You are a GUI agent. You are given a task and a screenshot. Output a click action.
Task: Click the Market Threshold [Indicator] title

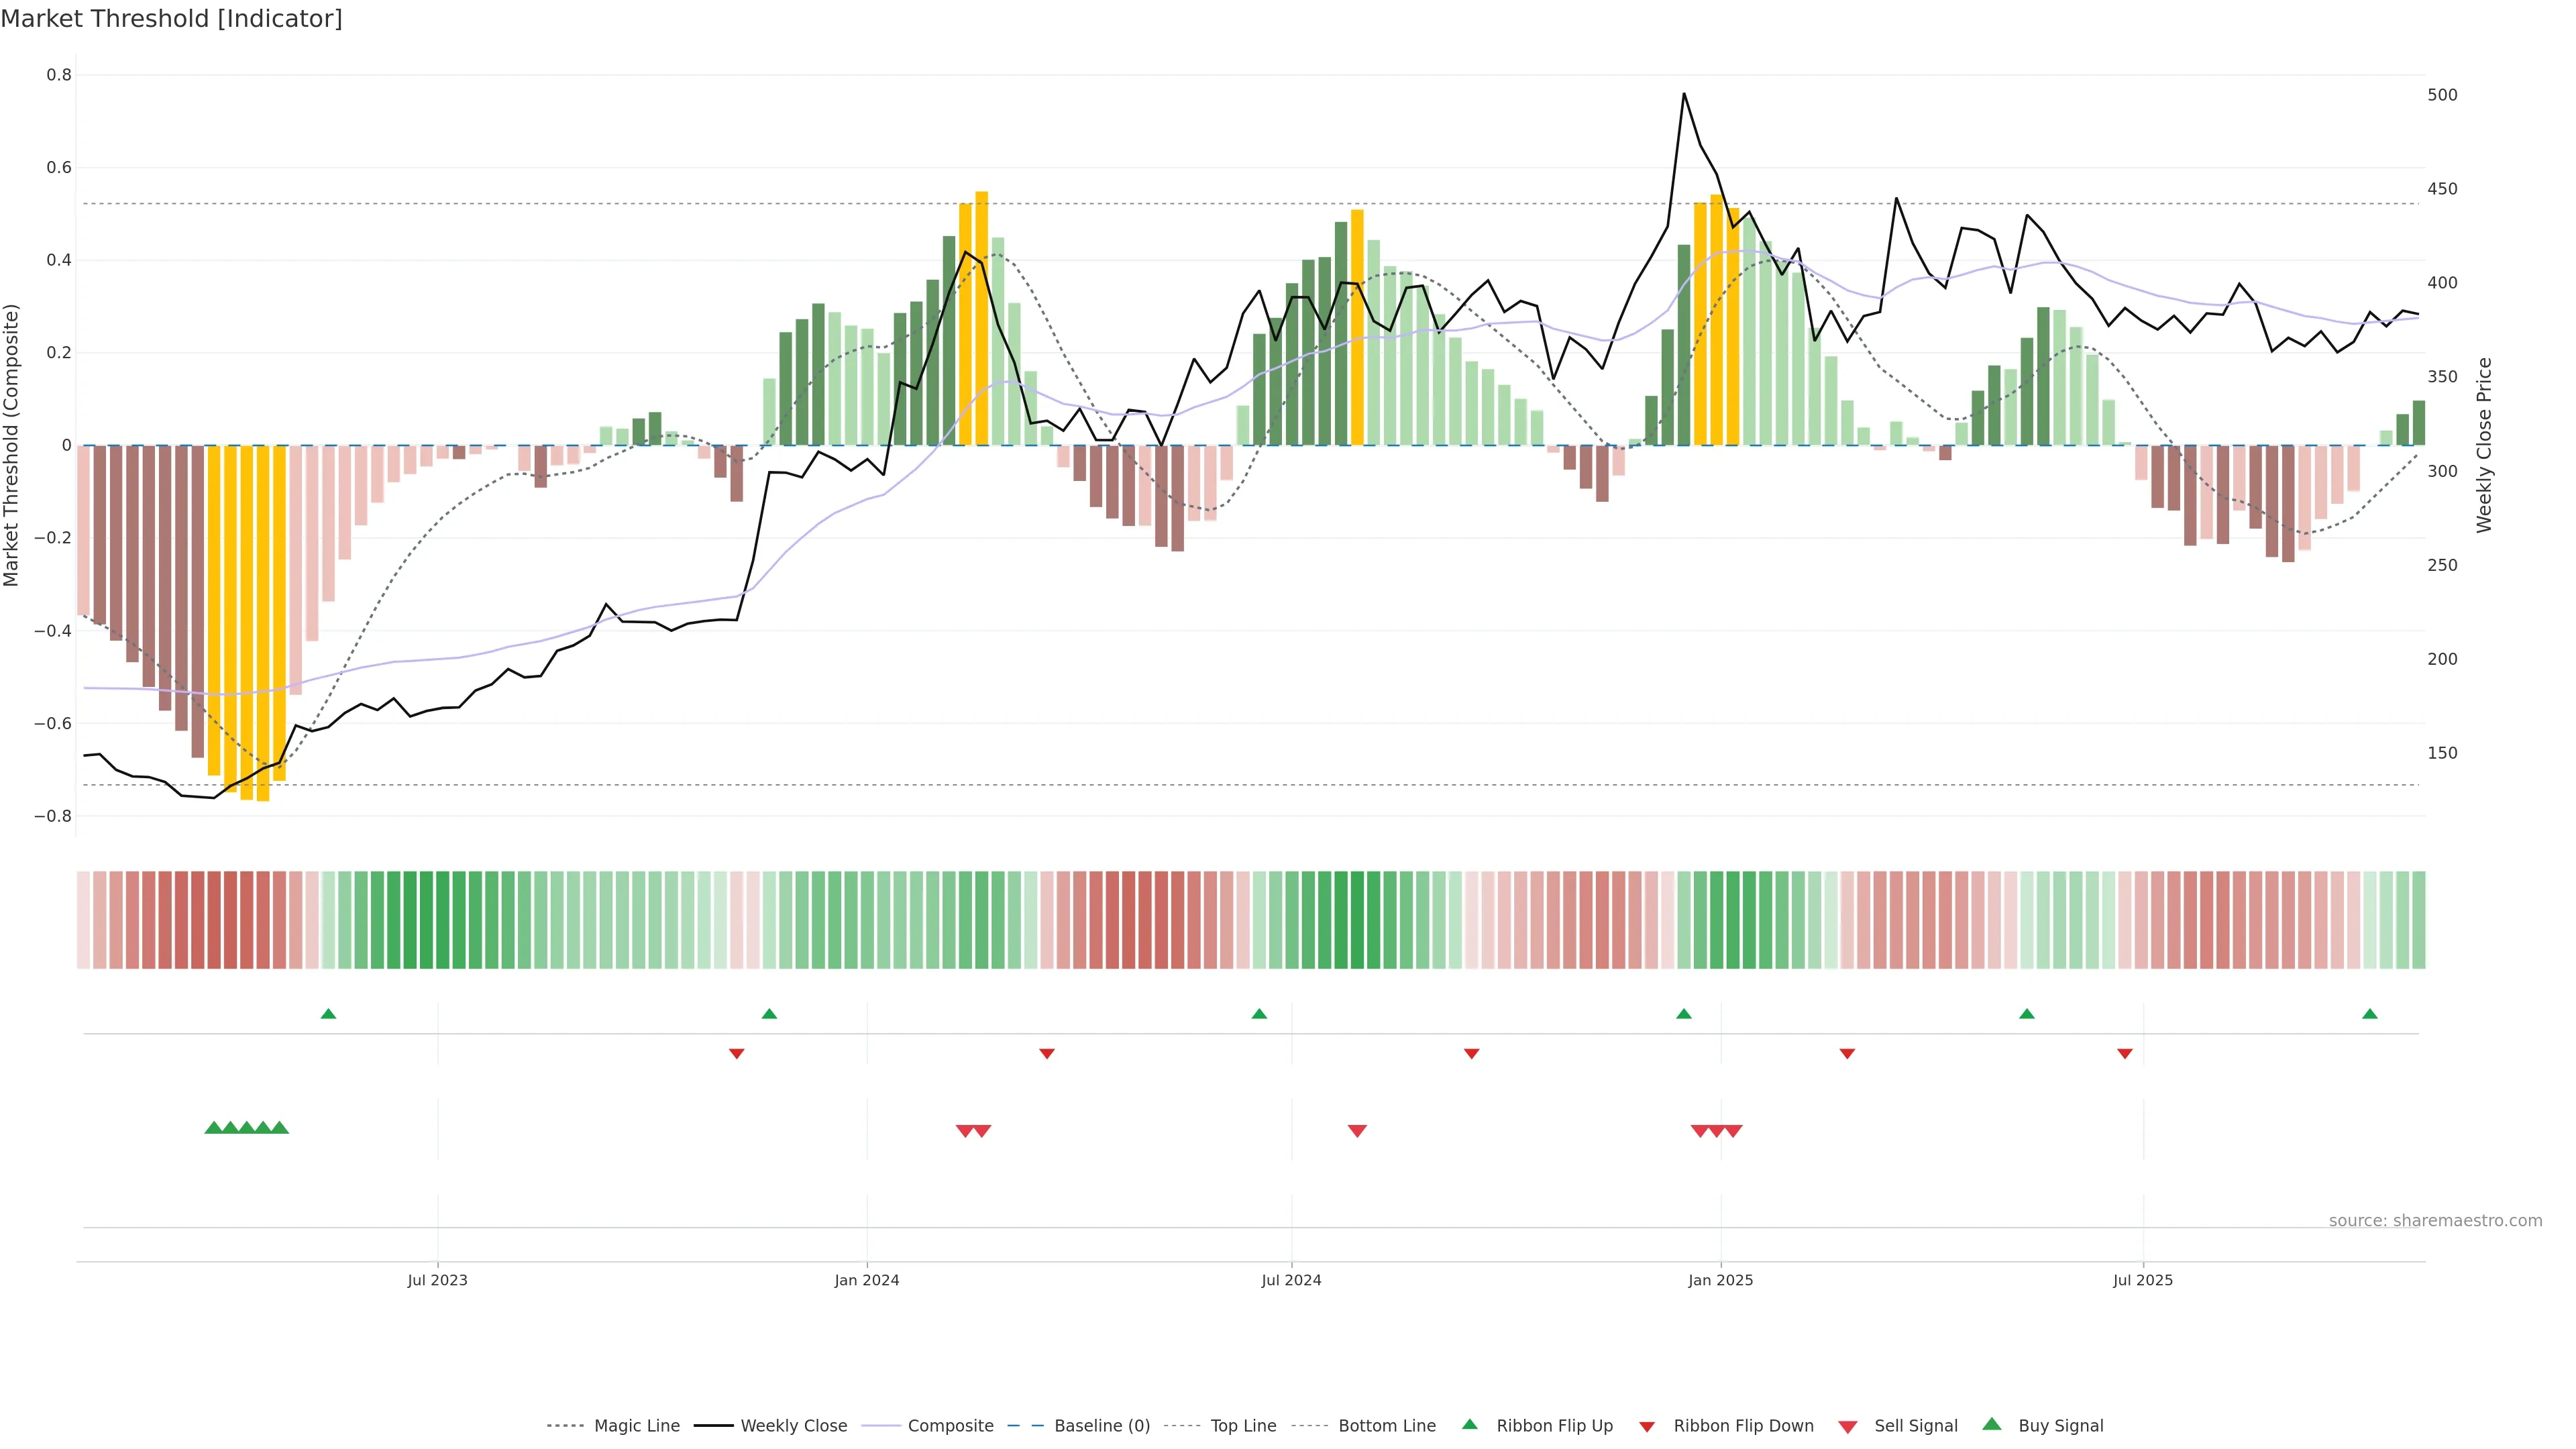coord(171,19)
